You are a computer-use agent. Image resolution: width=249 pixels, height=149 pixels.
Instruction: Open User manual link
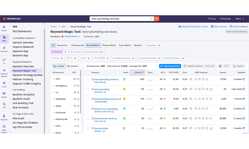219,26
